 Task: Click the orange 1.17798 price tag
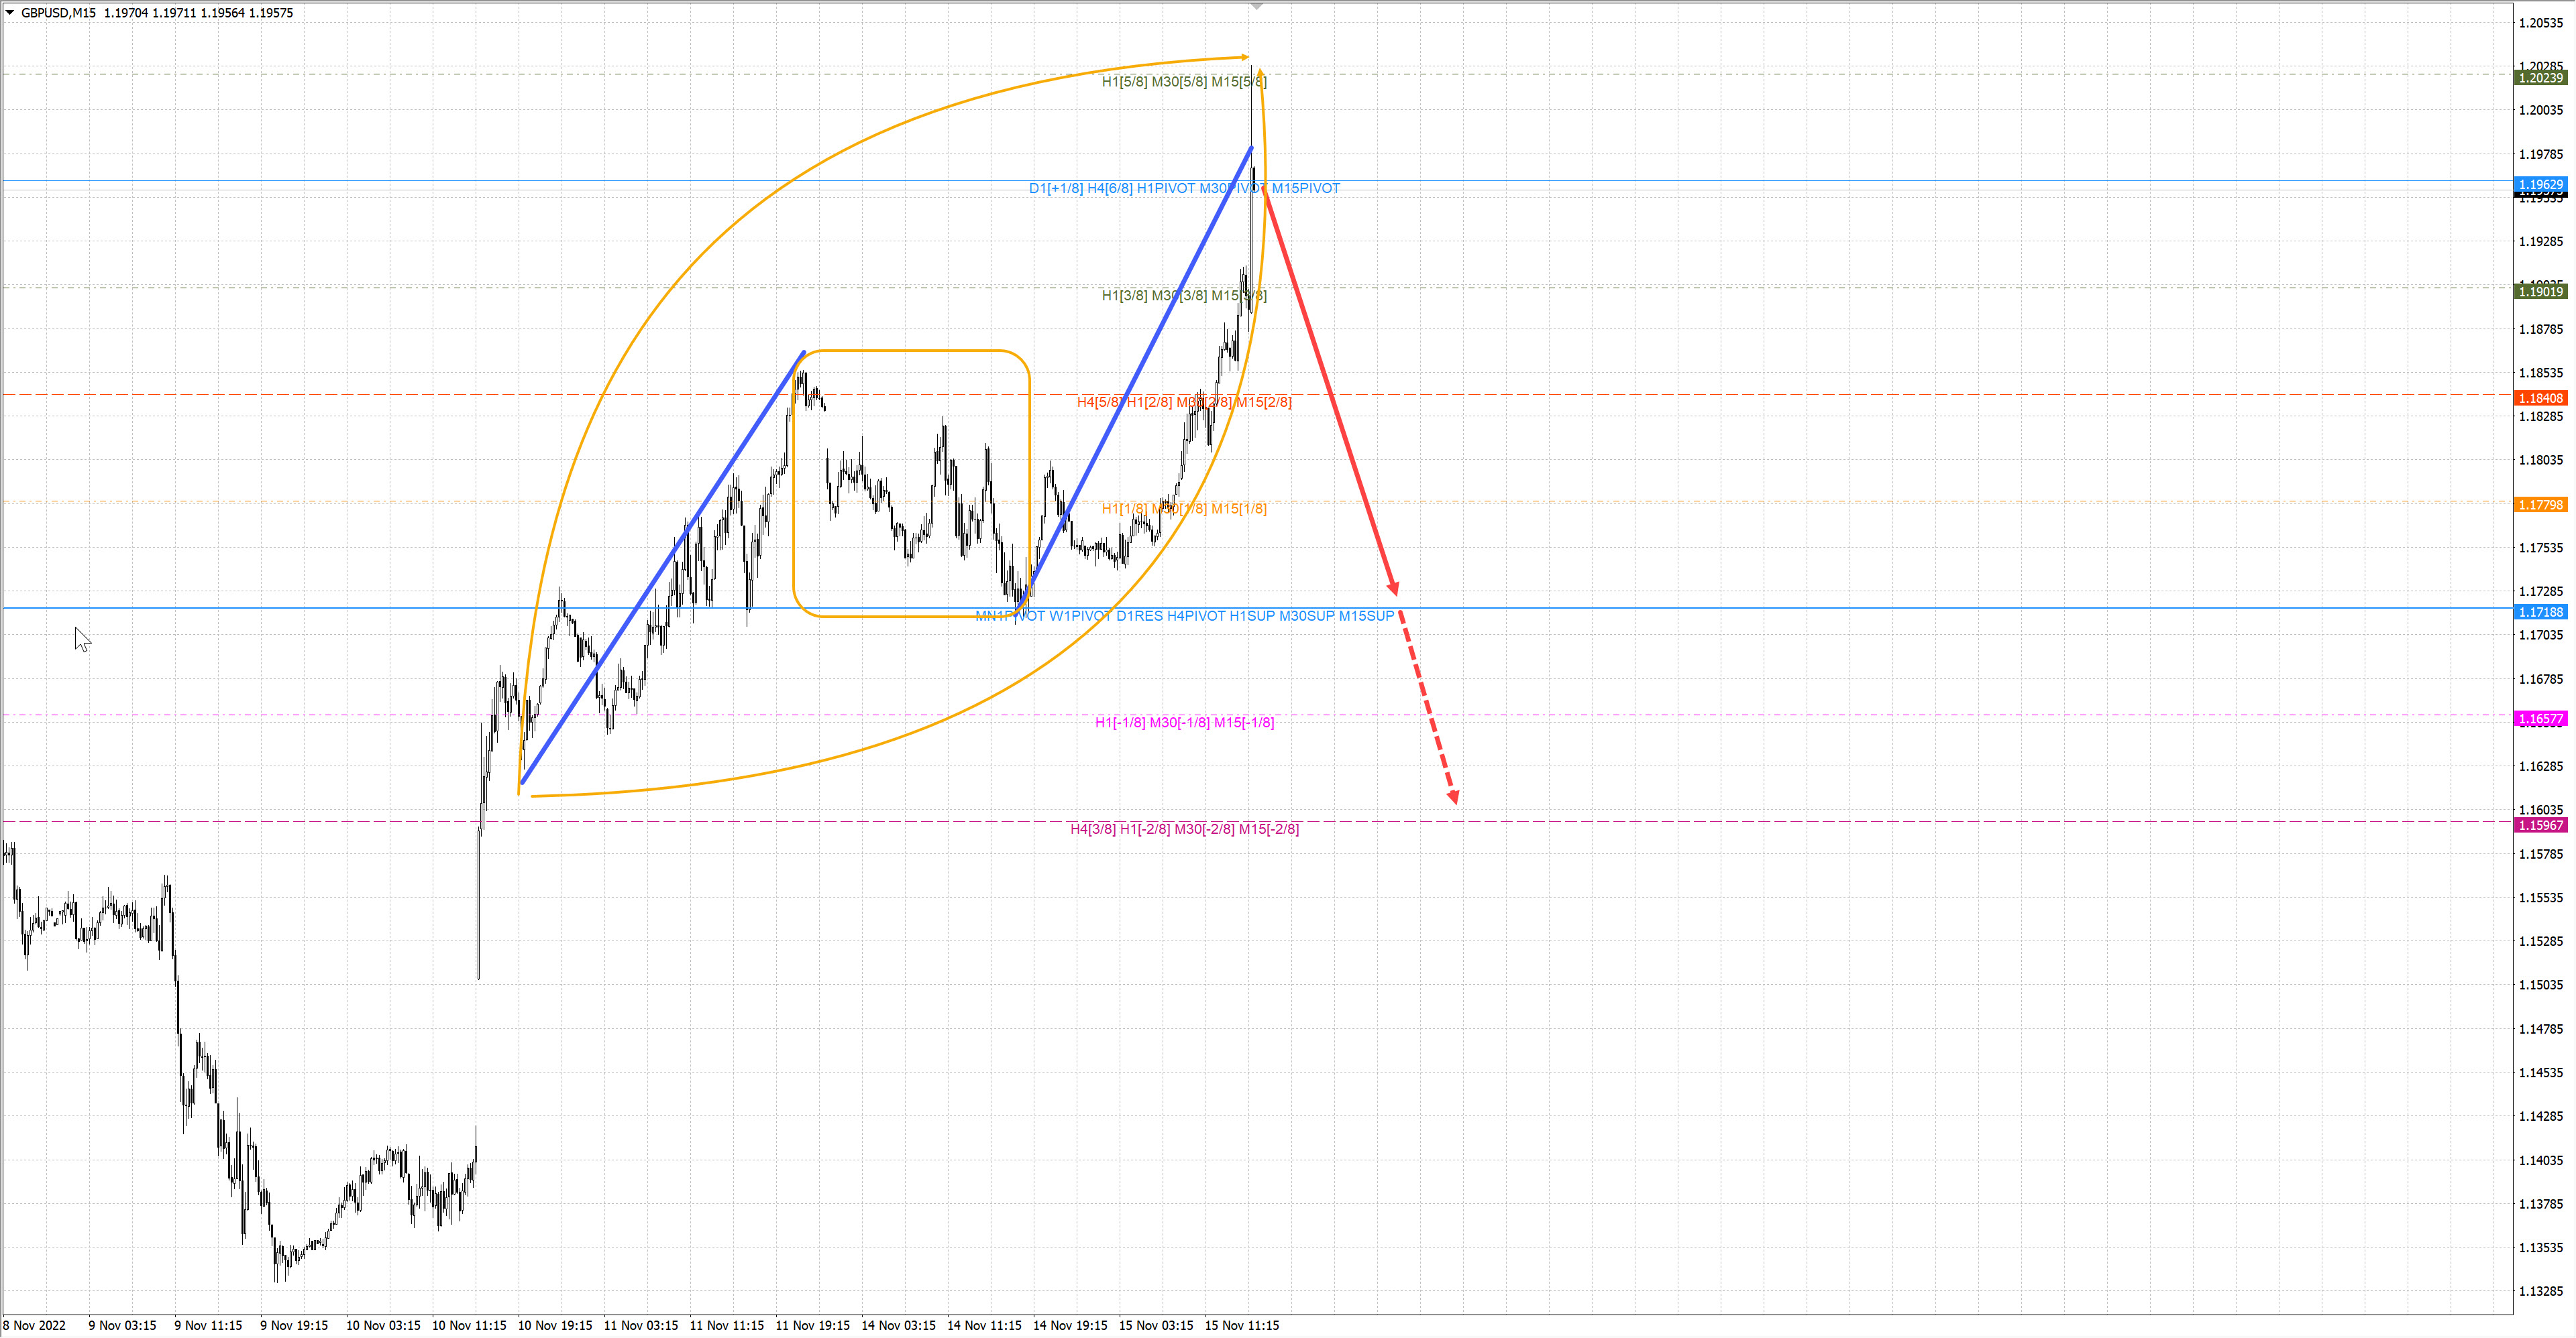click(2540, 505)
